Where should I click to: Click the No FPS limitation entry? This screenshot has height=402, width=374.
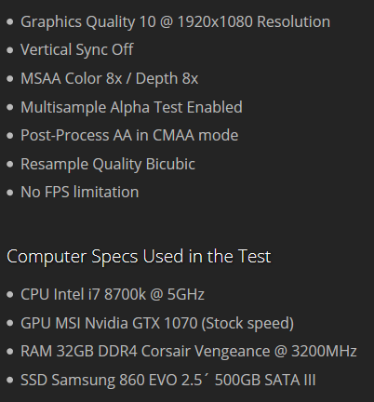80,192
